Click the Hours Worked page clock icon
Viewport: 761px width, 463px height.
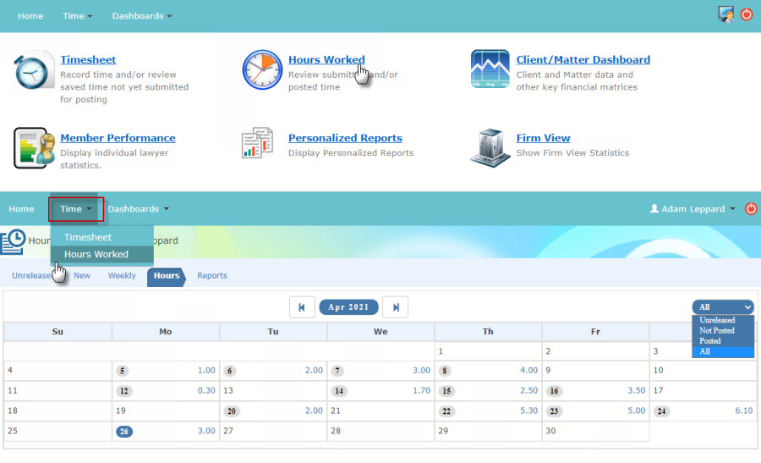click(13, 242)
